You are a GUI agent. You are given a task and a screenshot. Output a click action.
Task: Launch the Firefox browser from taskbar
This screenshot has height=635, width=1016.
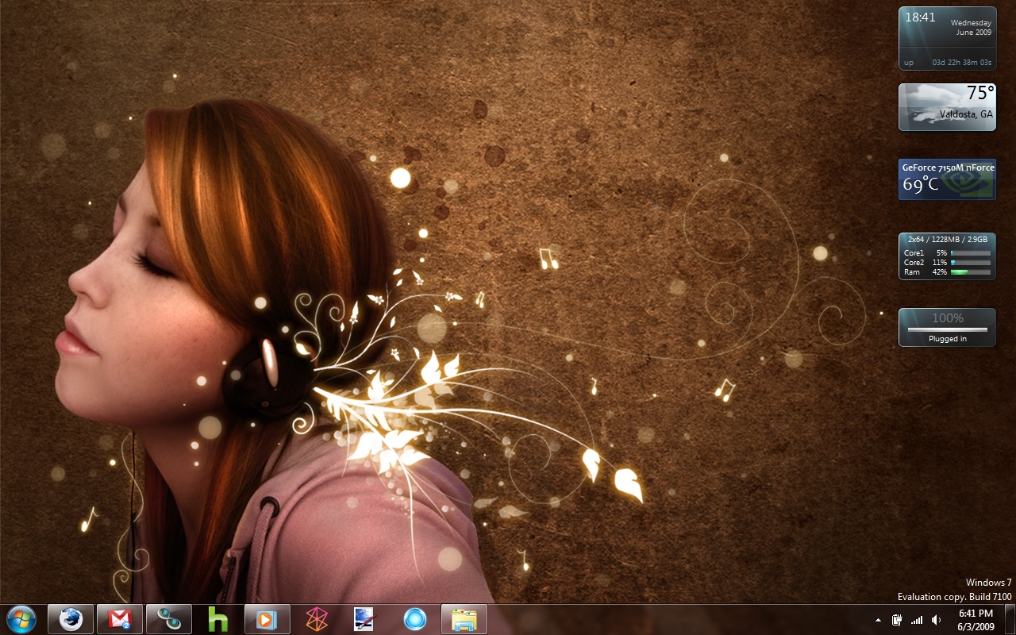[x=71, y=618]
